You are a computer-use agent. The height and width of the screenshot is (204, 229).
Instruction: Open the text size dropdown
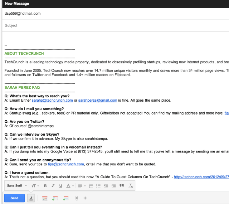pyautogui.click(x=34, y=186)
